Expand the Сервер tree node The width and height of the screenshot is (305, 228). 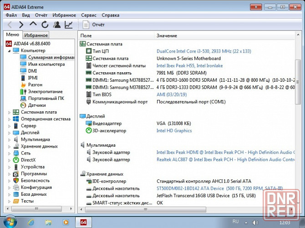(9, 126)
